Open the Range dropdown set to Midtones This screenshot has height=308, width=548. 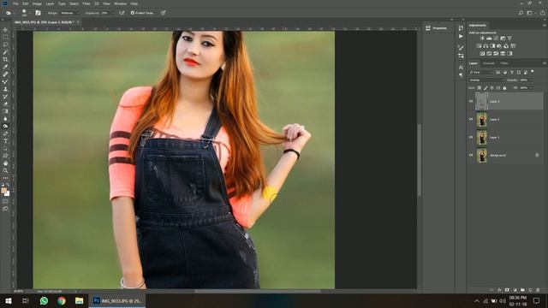69,13
